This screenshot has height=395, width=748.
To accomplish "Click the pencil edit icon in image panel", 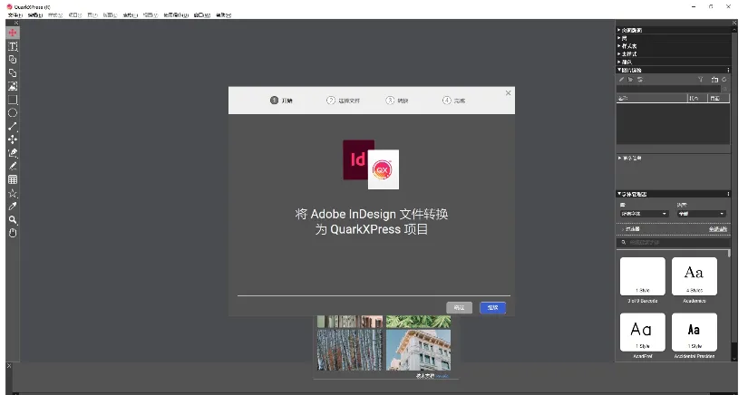I will pos(621,80).
